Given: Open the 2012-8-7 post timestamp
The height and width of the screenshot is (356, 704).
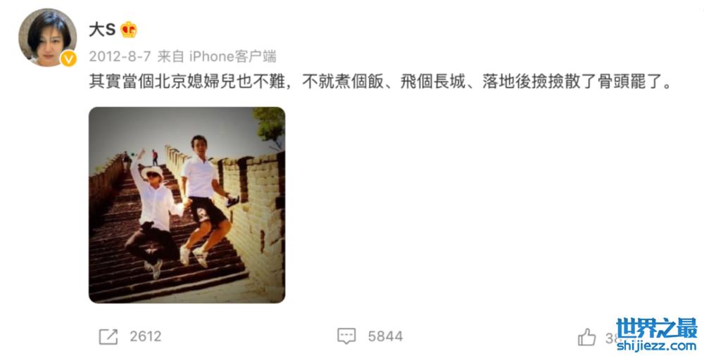Looking at the screenshot, I should (x=120, y=56).
